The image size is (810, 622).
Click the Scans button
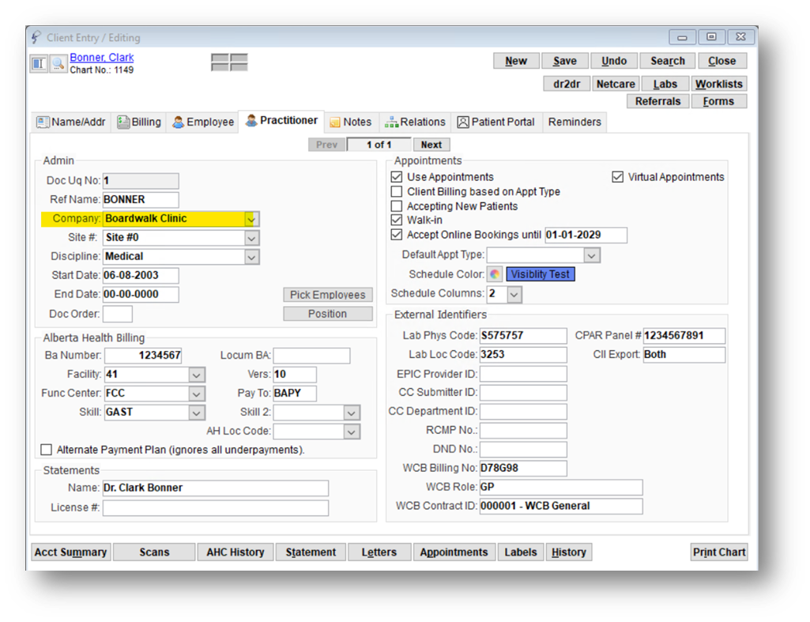click(154, 552)
